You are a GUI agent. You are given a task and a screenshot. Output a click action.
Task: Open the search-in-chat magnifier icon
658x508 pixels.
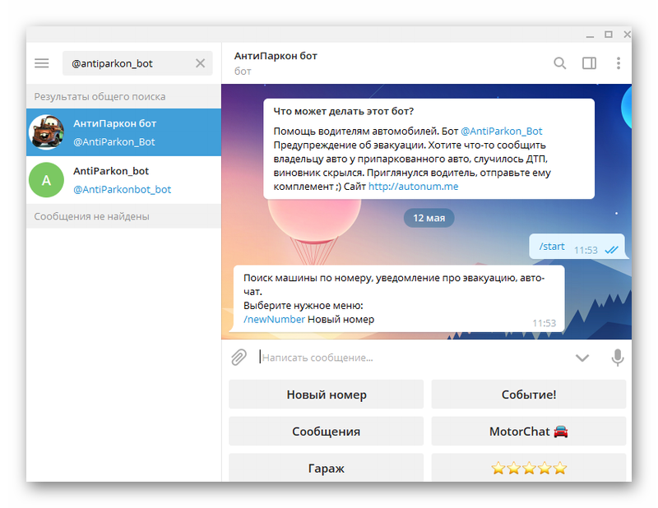click(559, 63)
